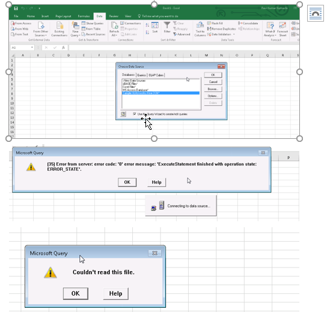Click the Sort A to Z icon
Image resolution: width=336 pixels, height=312 pixels.
coord(147,25)
